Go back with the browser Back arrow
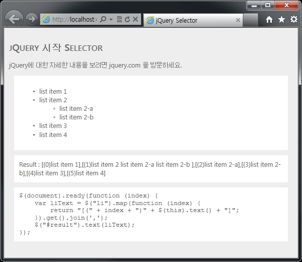Screen dimensions: 302x262 coord(14,19)
